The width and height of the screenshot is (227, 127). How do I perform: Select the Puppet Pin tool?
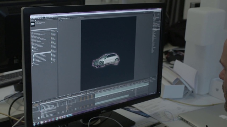55,17
